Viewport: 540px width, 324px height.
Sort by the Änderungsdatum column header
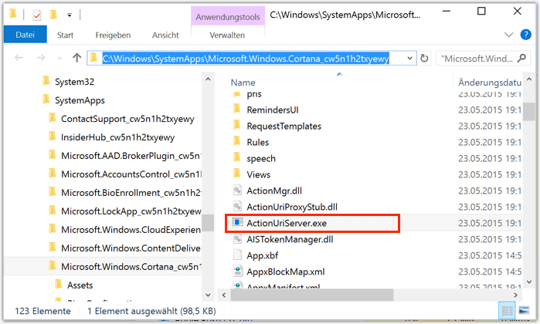point(489,83)
